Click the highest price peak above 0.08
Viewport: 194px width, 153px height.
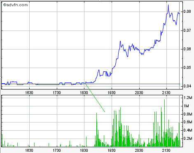tap(168, 5)
